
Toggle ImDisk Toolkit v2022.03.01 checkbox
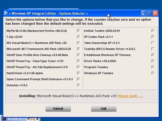pos(153,31)
